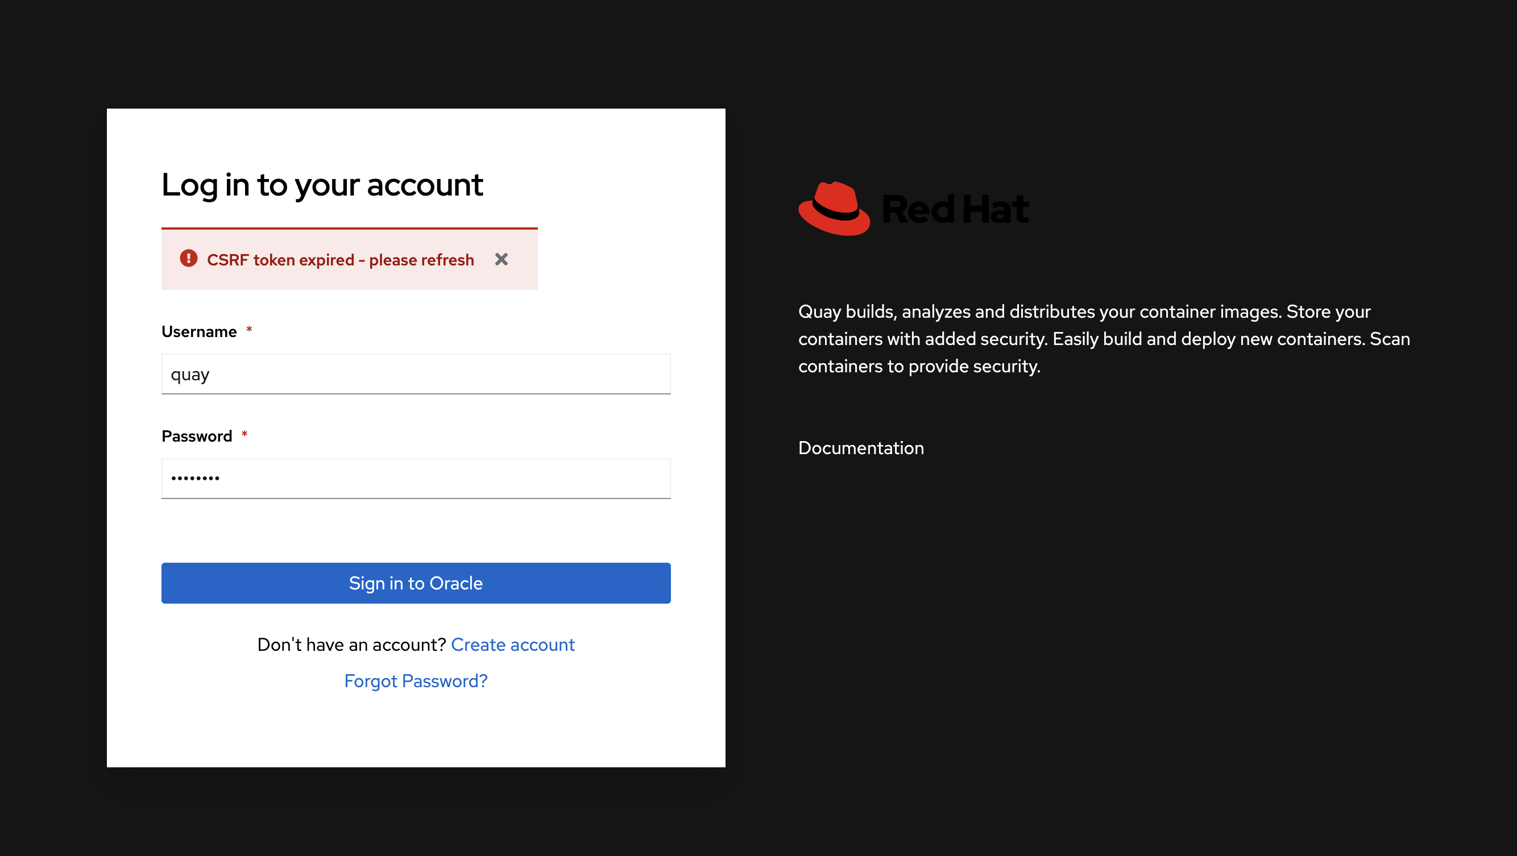Focus the Password input field

[416, 479]
